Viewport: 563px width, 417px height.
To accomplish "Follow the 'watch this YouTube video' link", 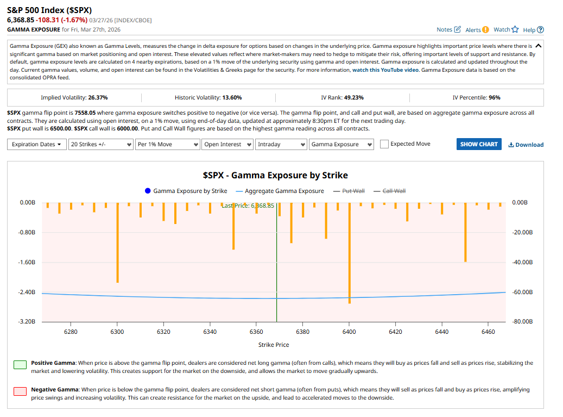I will 385,70.
